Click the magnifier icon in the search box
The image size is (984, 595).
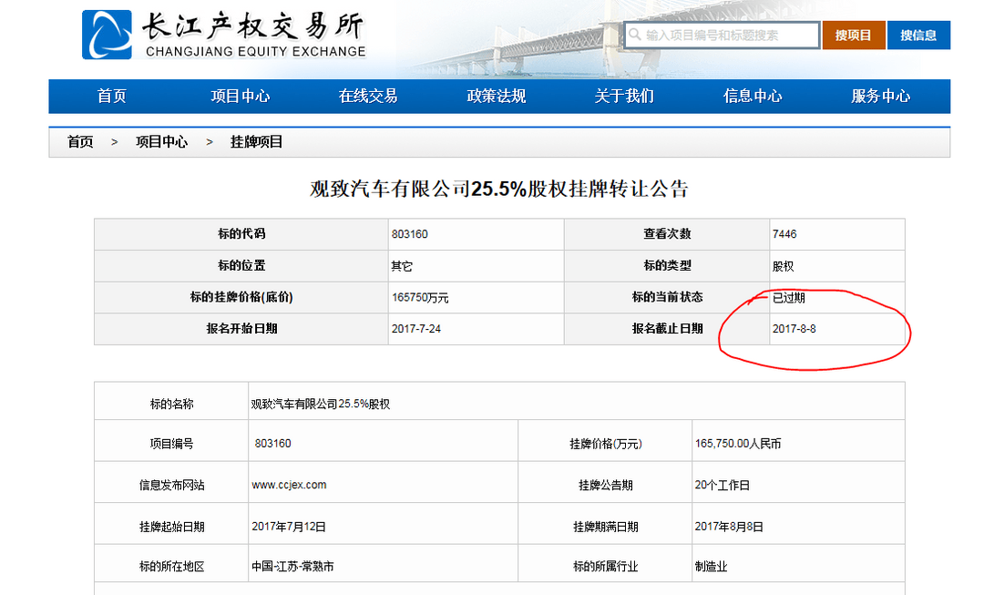(635, 35)
